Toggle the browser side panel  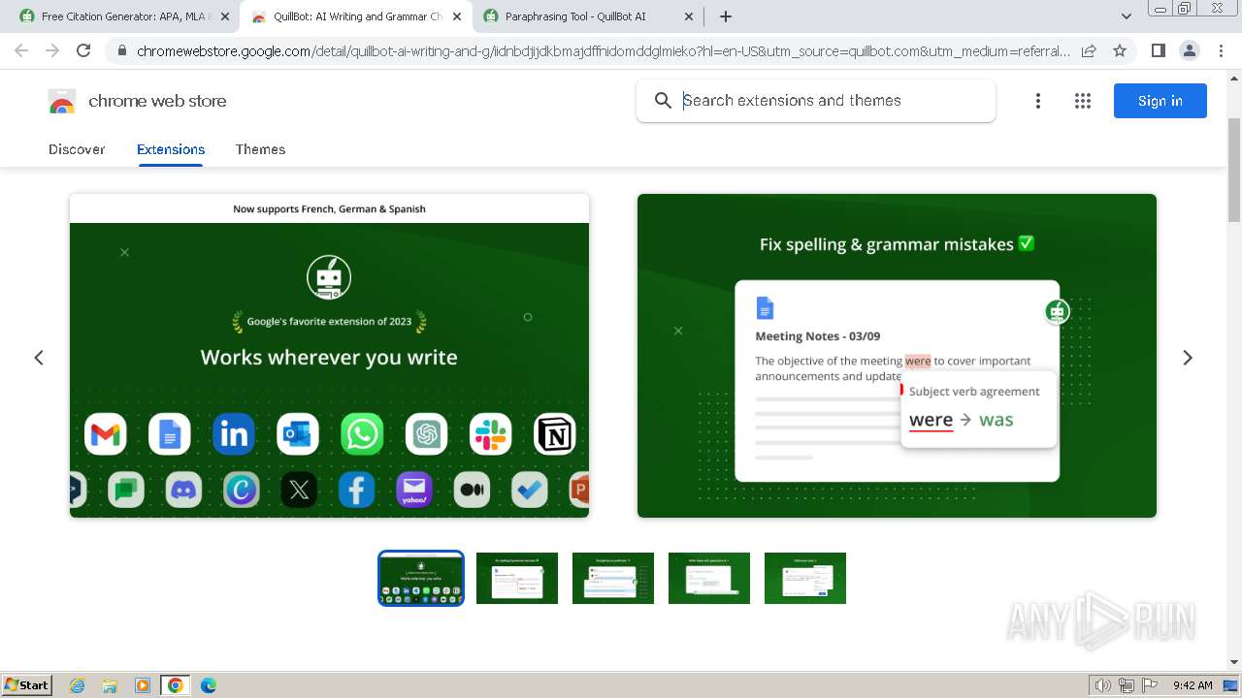[x=1158, y=50]
